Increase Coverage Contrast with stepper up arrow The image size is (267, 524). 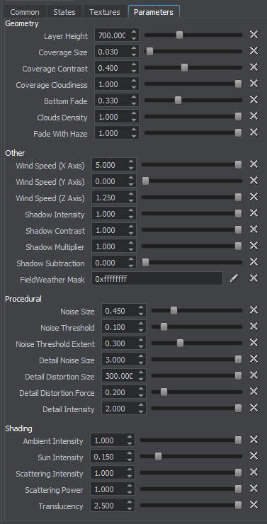(134, 64)
